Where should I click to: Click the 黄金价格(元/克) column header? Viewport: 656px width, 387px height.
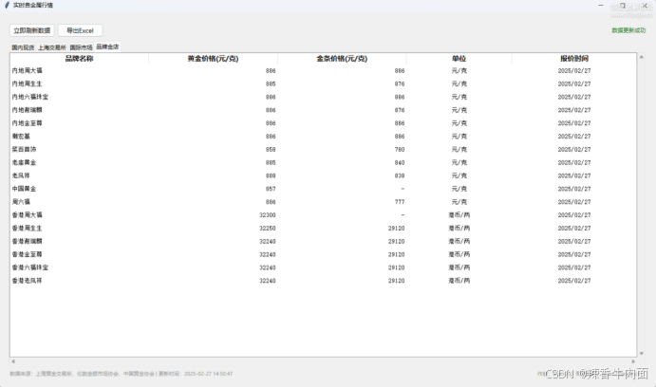[213, 59]
